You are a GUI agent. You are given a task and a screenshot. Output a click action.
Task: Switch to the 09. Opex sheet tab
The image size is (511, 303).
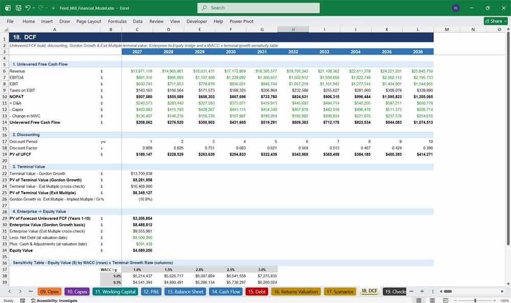(50, 292)
